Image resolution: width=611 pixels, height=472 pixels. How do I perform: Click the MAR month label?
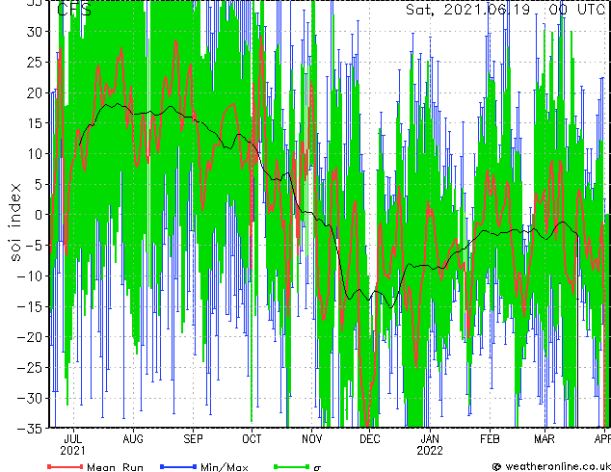coord(545,439)
